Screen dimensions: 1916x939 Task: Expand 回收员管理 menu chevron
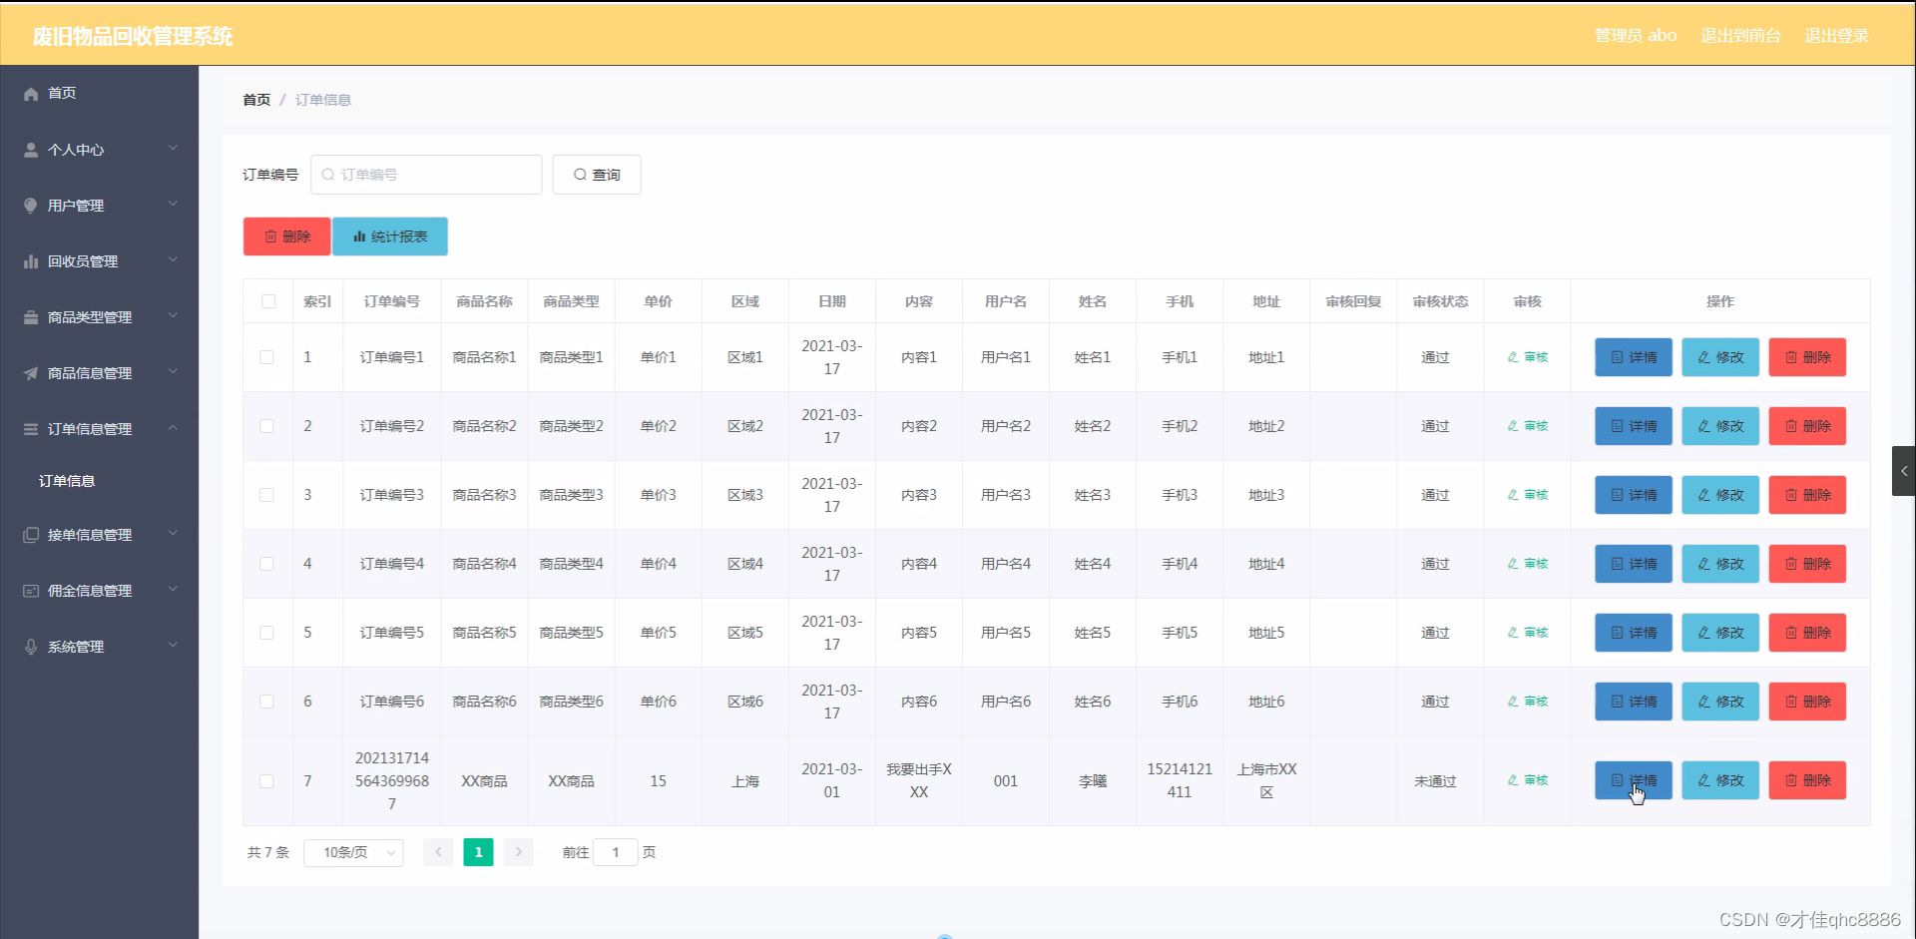pyautogui.click(x=173, y=260)
